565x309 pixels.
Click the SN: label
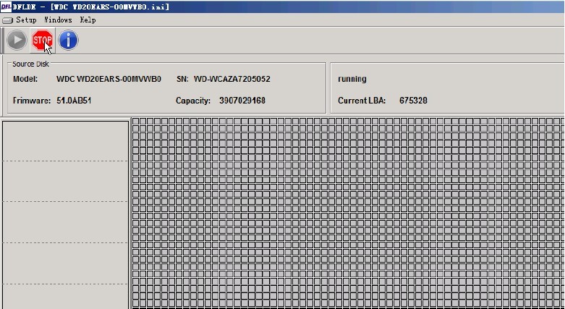click(x=183, y=79)
